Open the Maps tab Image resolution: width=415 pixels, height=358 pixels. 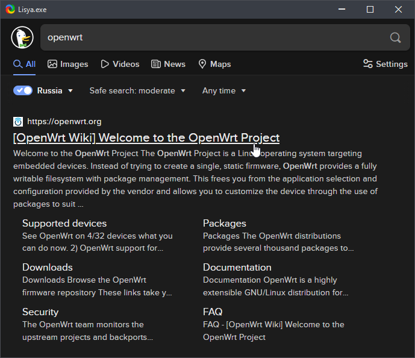[214, 64]
